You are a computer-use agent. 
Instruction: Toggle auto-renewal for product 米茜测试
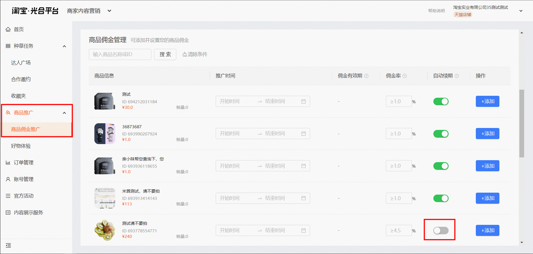(x=441, y=198)
